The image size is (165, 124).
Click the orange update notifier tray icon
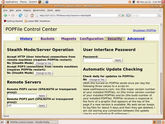[x=130, y=2]
